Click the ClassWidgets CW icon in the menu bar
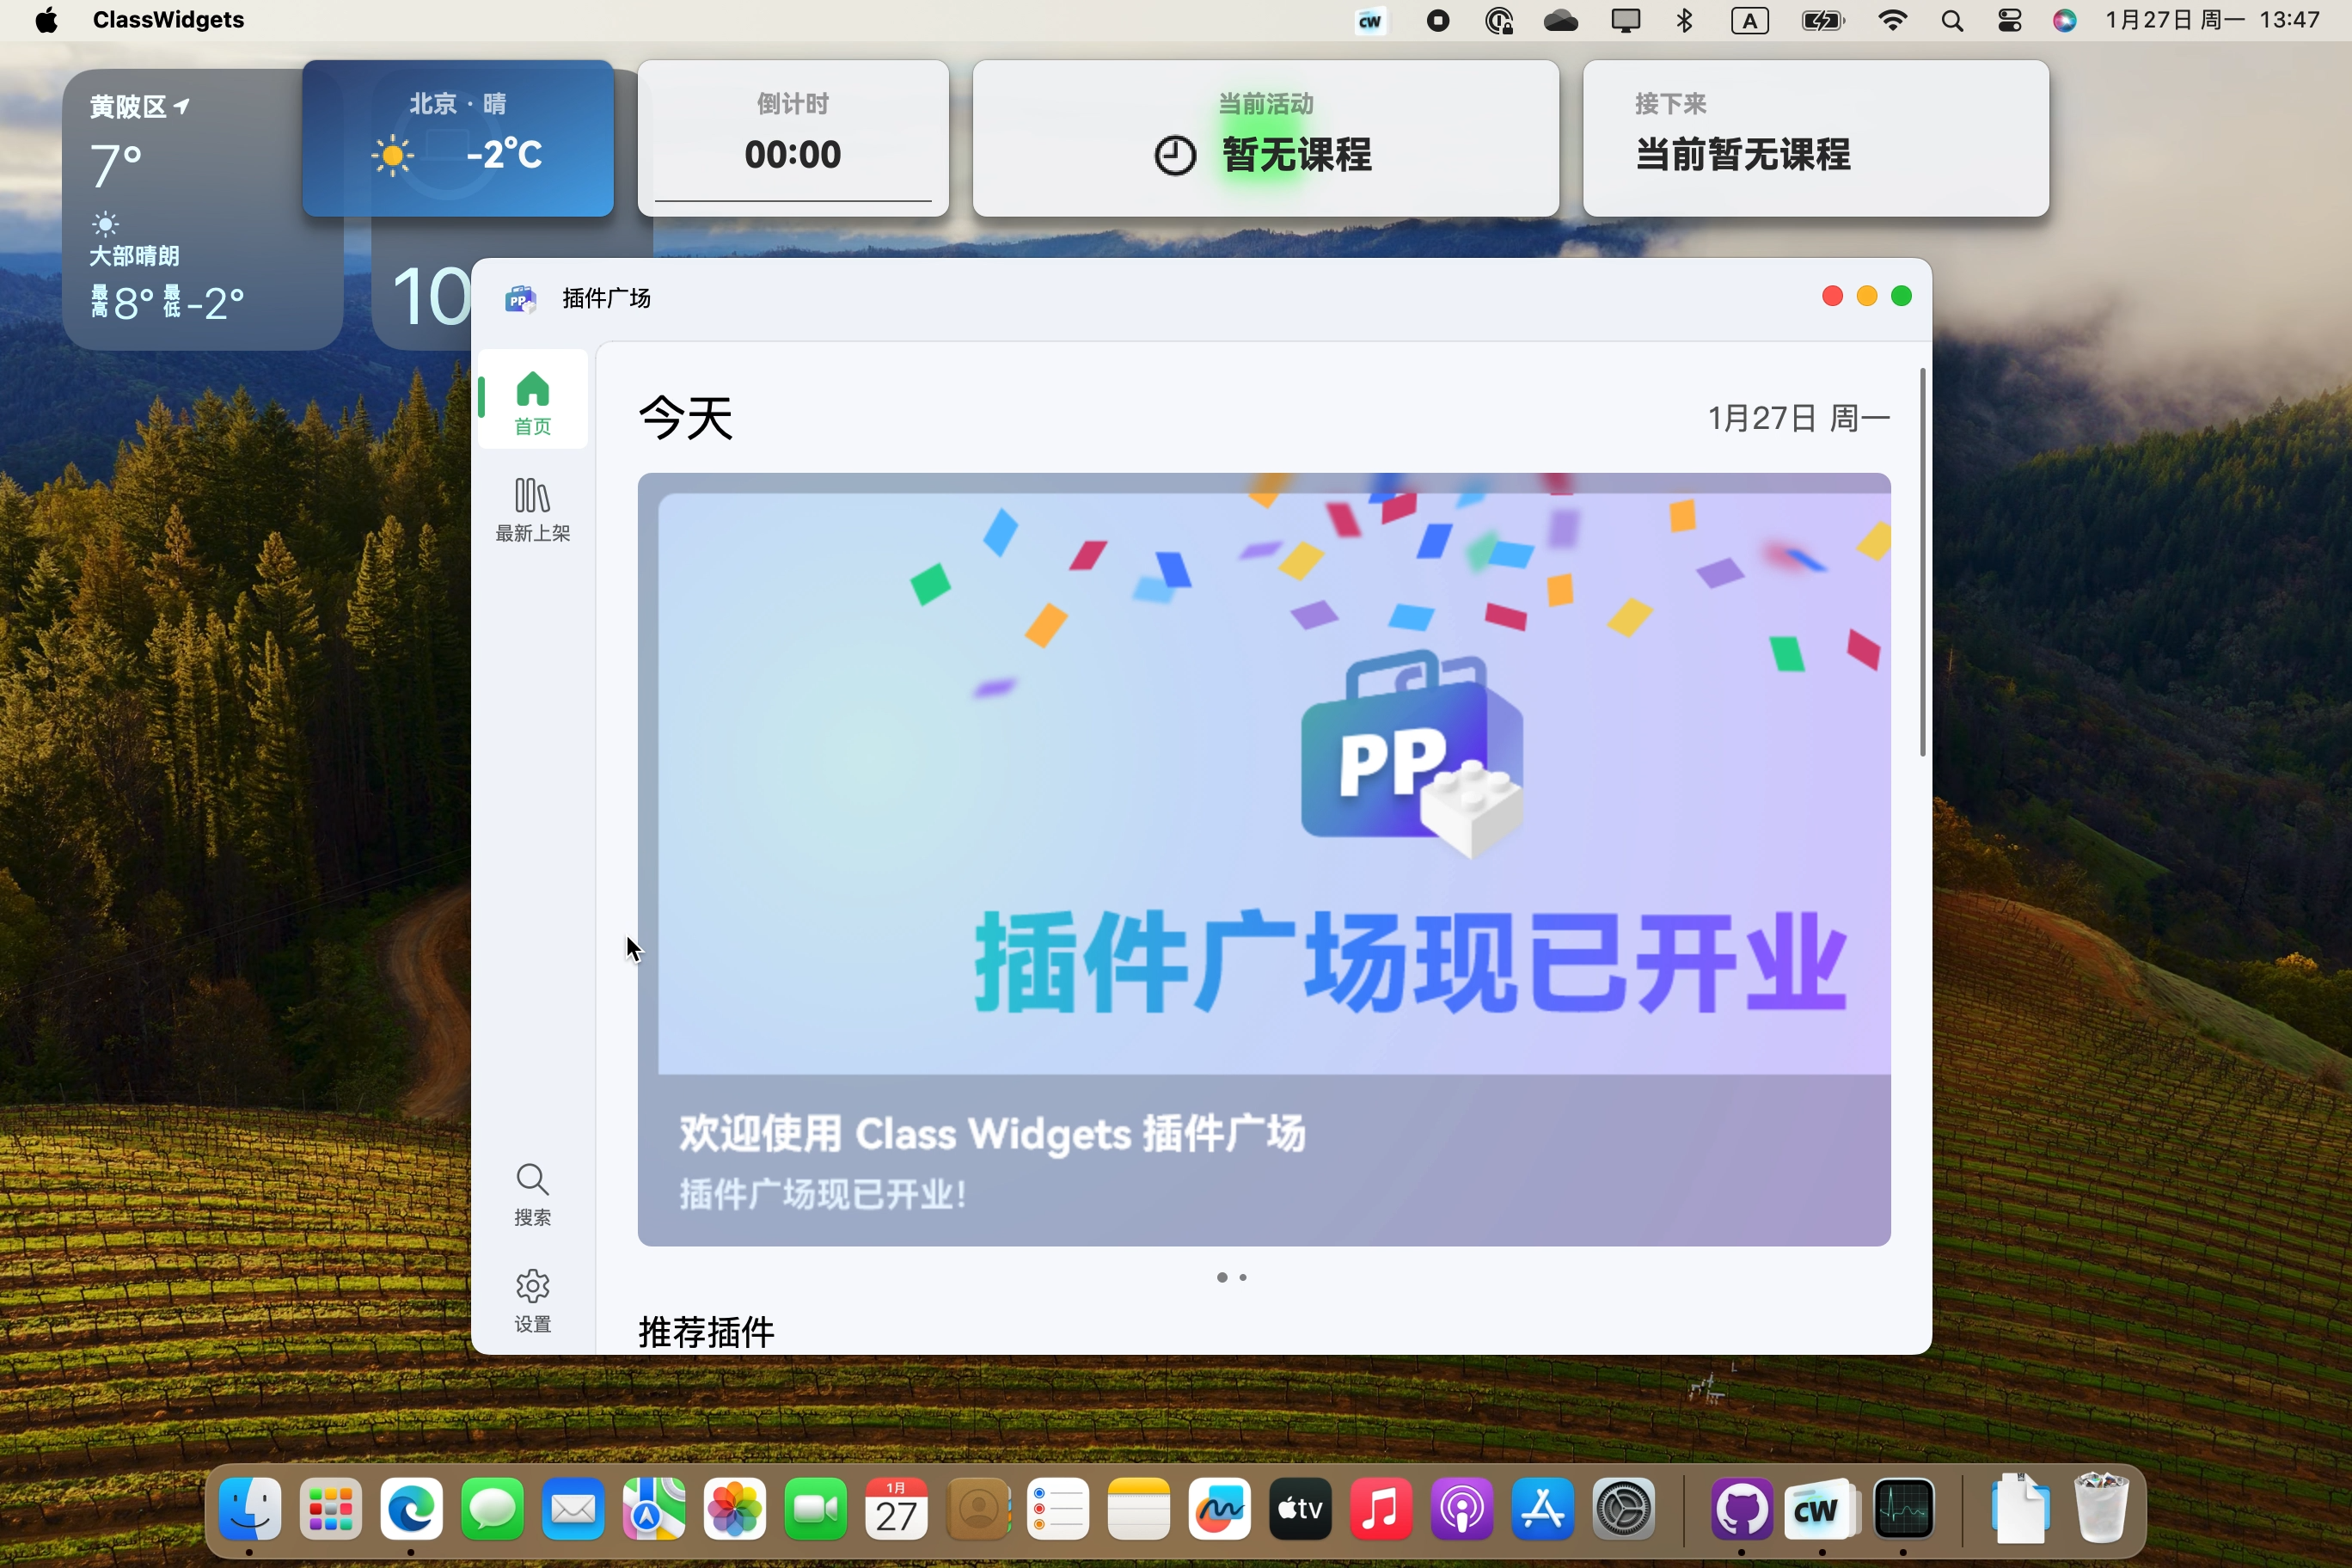The image size is (2352, 1568). [1371, 20]
